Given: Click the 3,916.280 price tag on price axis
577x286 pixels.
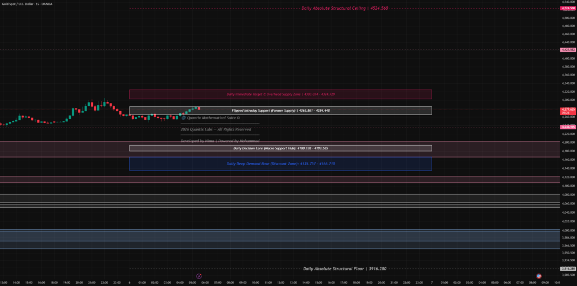Looking at the screenshot, I should tap(568, 269).
